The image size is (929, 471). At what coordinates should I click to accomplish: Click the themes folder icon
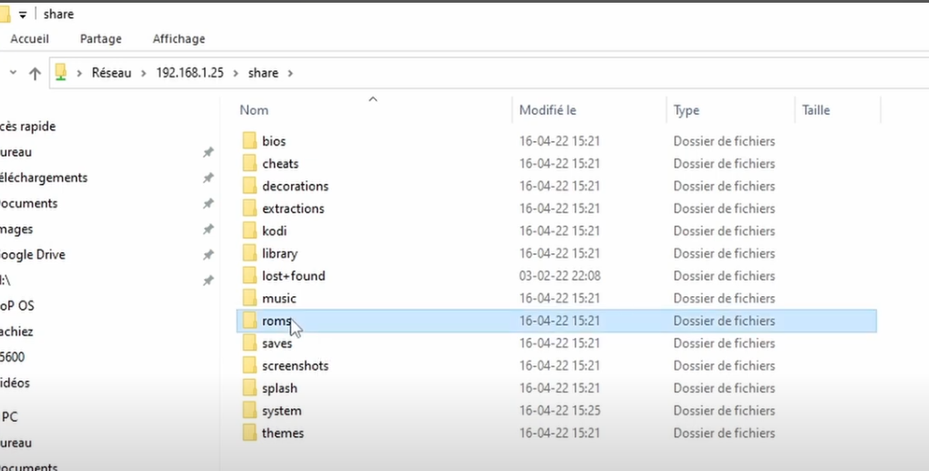point(250,433)
